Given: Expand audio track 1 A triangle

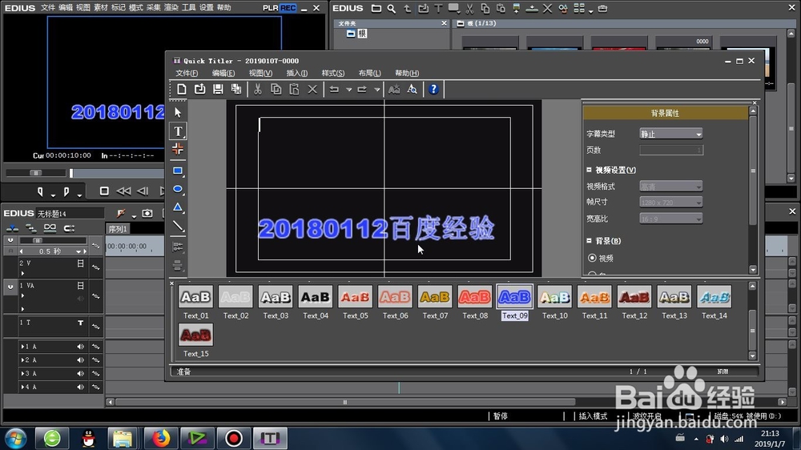Looking at the screenshot, I should coord(22,347).
